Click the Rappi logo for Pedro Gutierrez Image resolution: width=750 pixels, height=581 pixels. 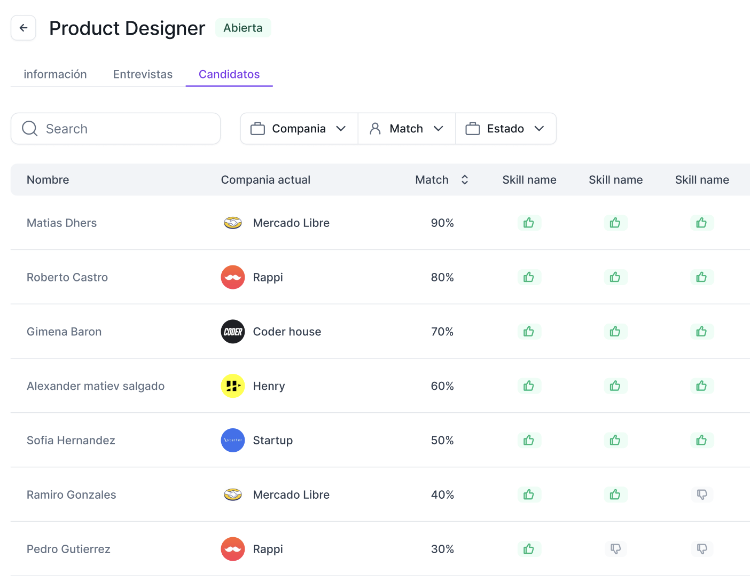(232, 549)
